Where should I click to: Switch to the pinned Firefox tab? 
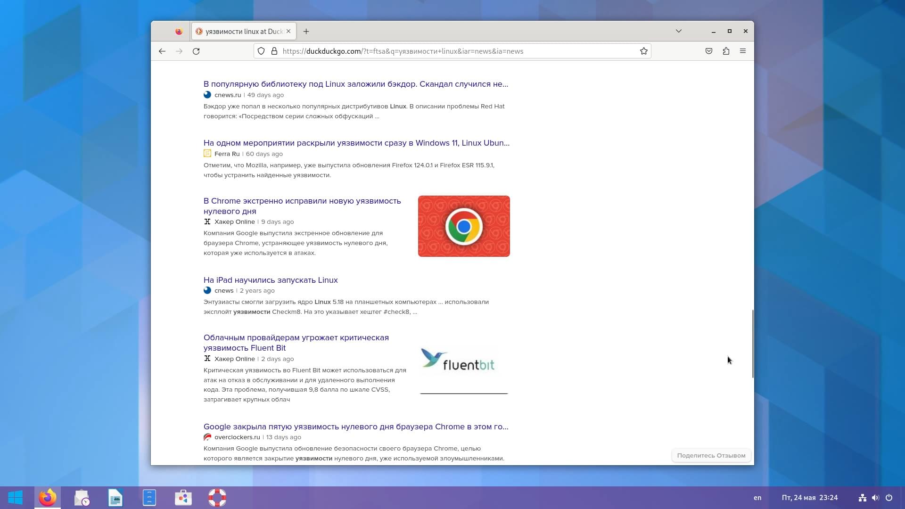click(179, 32)
